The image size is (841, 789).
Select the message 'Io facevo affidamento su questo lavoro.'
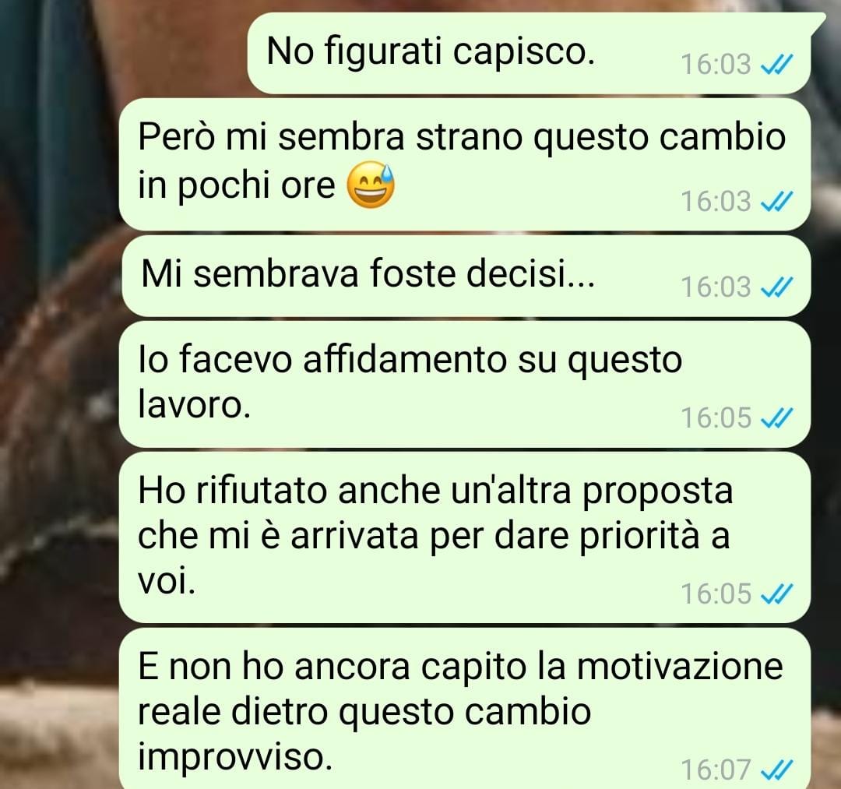464,384
